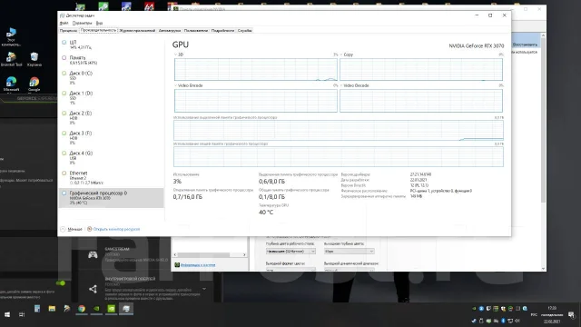This screenshot has width=581, height=327.
Task: Open the Copy graph engine dropdown
Action: (x=341, y=54)
